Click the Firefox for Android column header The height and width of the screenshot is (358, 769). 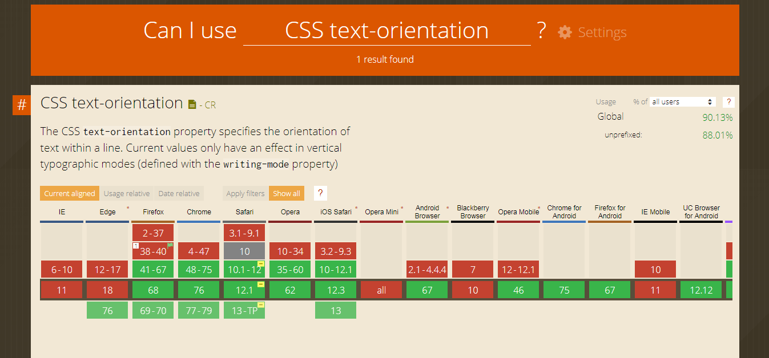(x=610, y=212)
